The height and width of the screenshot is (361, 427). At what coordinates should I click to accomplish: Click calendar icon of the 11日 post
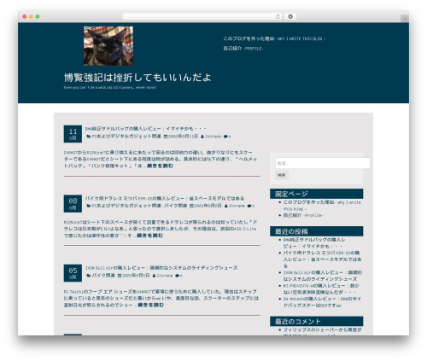(166, 137)
